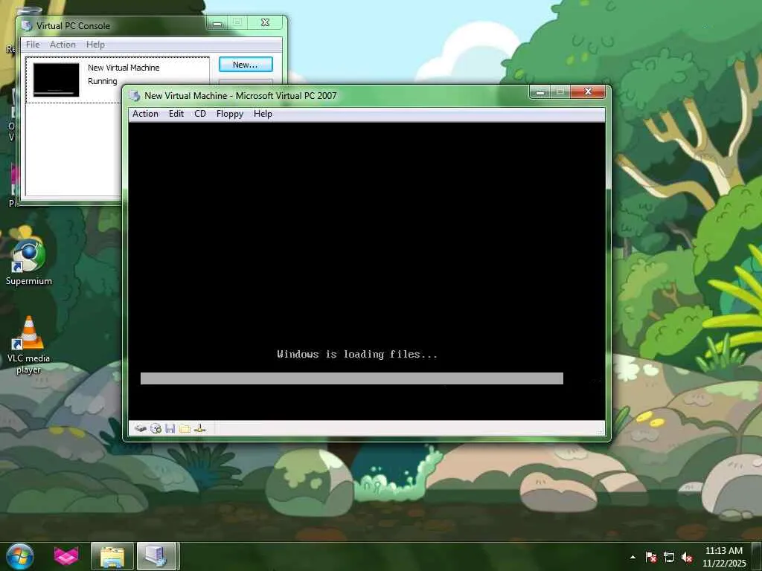
Task: Open Windows Explorer from the taskbar
Action: 112,556
